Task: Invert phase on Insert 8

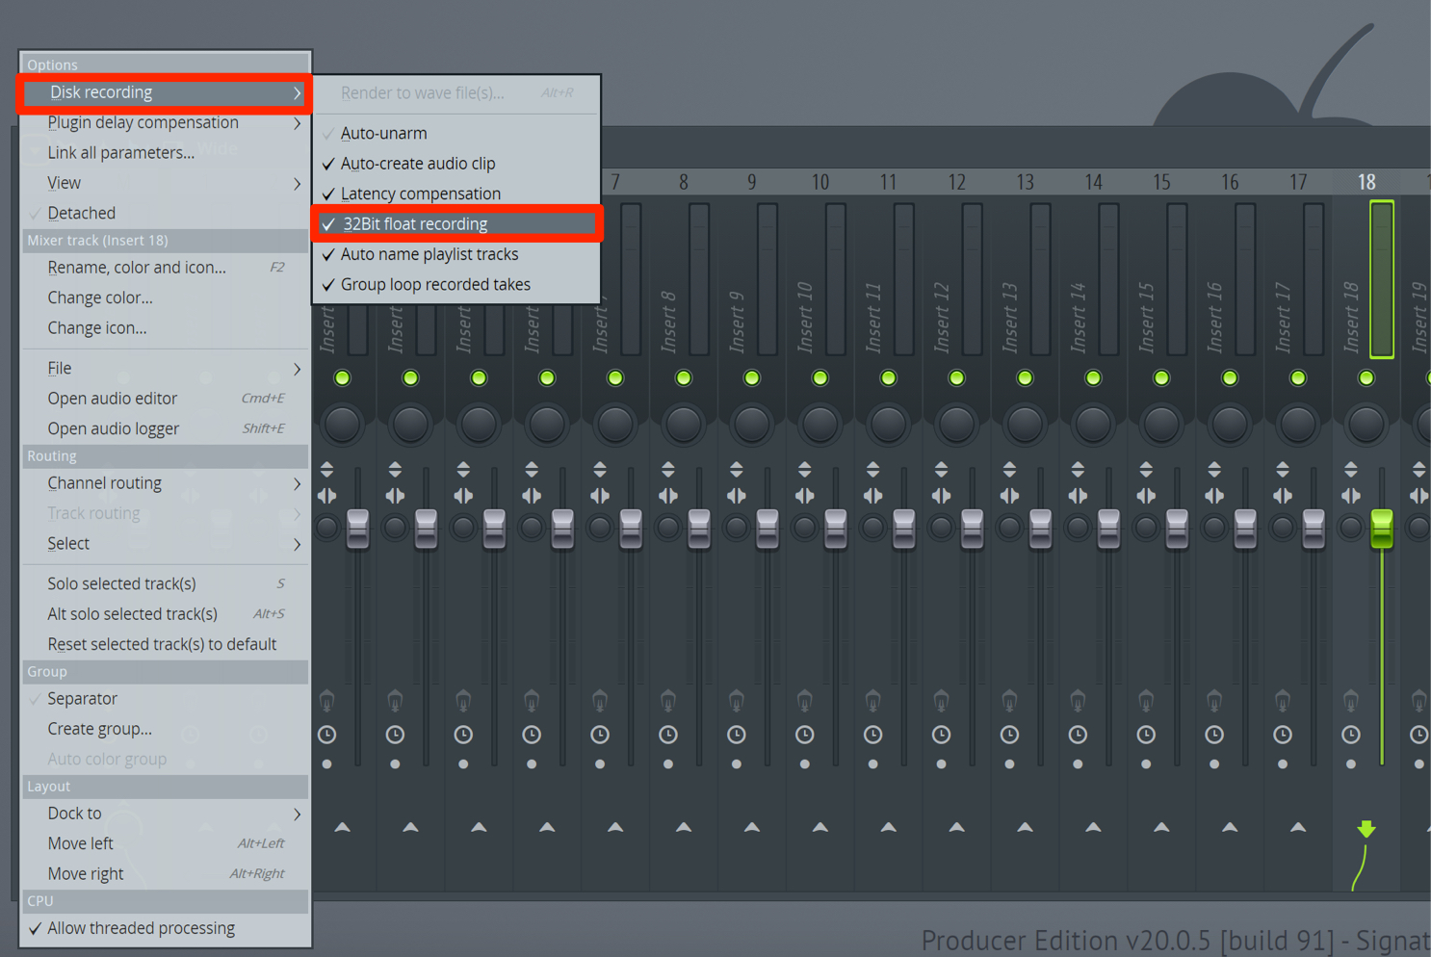Action: coord(668,470)
